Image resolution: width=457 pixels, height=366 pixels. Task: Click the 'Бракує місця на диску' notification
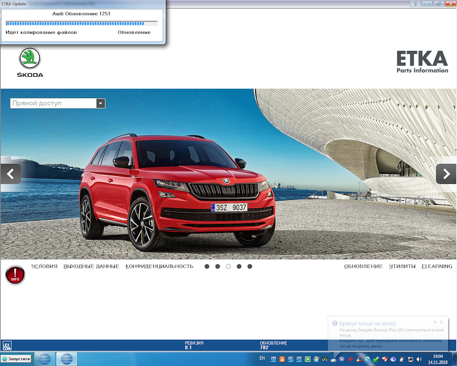click(388, 334)
